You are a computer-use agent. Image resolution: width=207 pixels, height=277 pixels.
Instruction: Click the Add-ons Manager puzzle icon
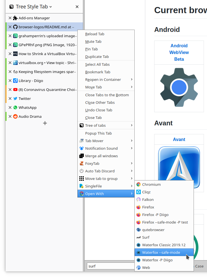click(x=15, y=18)
